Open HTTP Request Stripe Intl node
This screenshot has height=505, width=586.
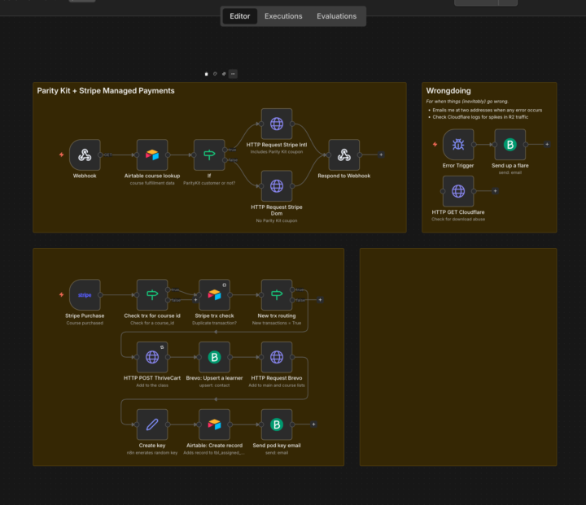click(277, 124)
